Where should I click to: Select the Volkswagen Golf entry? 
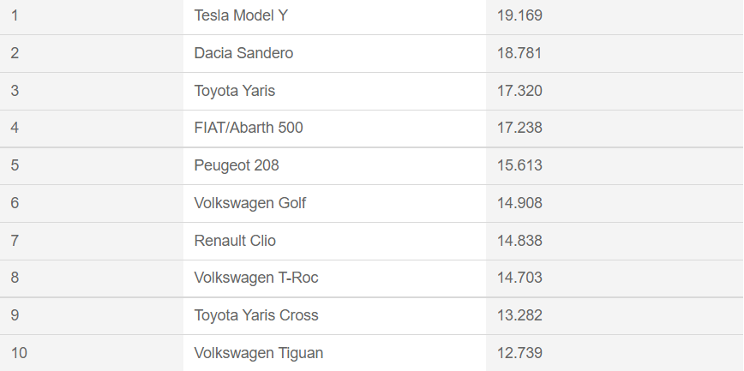pos(250,203)
